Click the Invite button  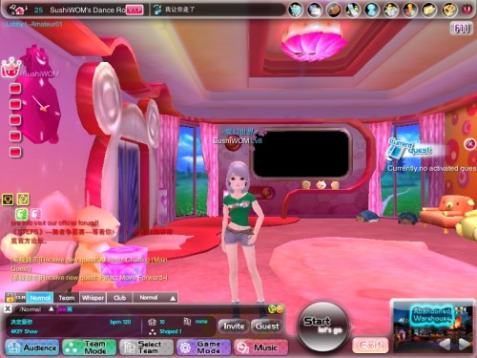(x=234, y=326)
